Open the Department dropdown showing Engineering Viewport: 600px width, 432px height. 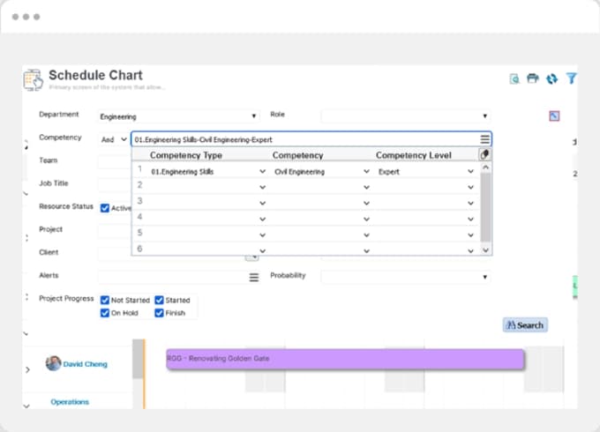point(179,116)
